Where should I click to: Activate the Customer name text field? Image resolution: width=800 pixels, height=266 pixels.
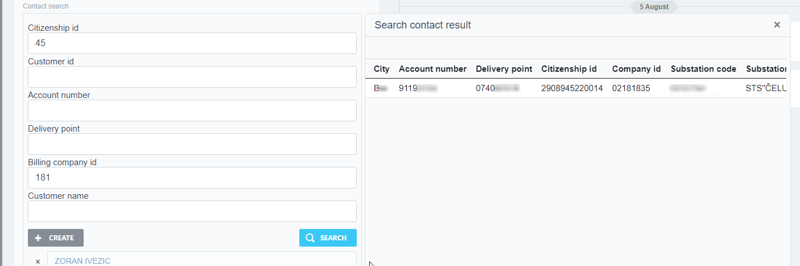click(x=192, y=211)
